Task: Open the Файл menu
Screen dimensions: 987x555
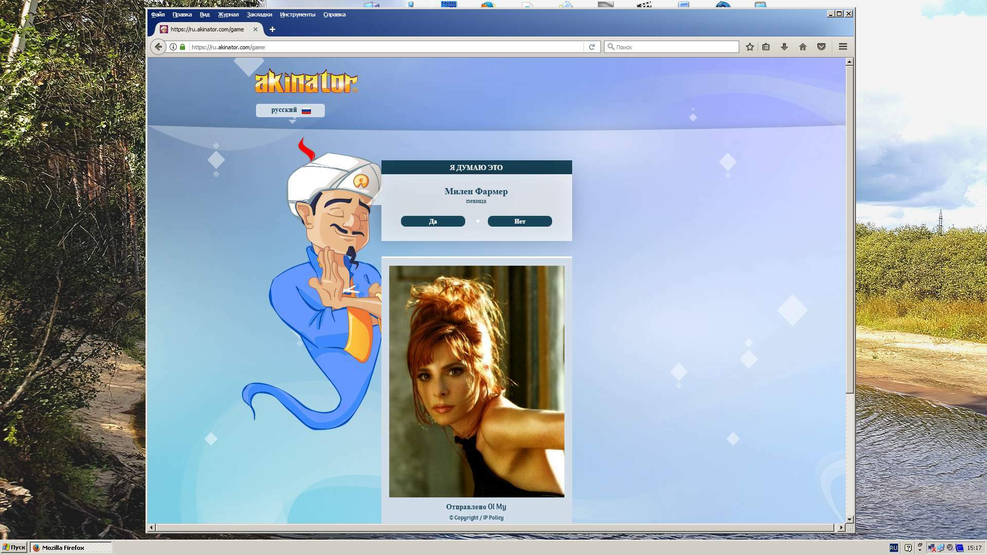Action: pos(158,14)
